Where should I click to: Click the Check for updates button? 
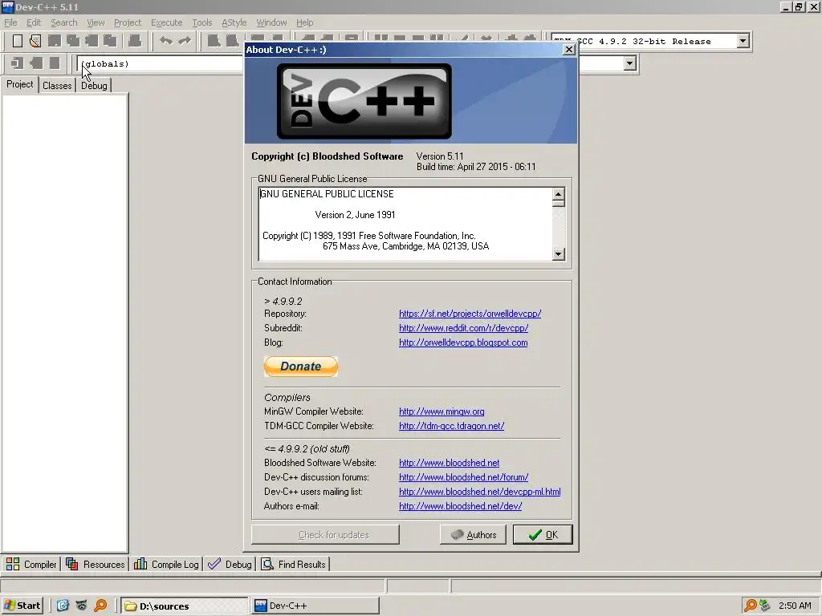326,535
